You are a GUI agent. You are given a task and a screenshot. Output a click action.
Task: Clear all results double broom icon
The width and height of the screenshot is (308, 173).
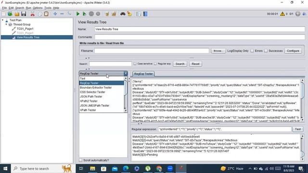click(114, 14)
